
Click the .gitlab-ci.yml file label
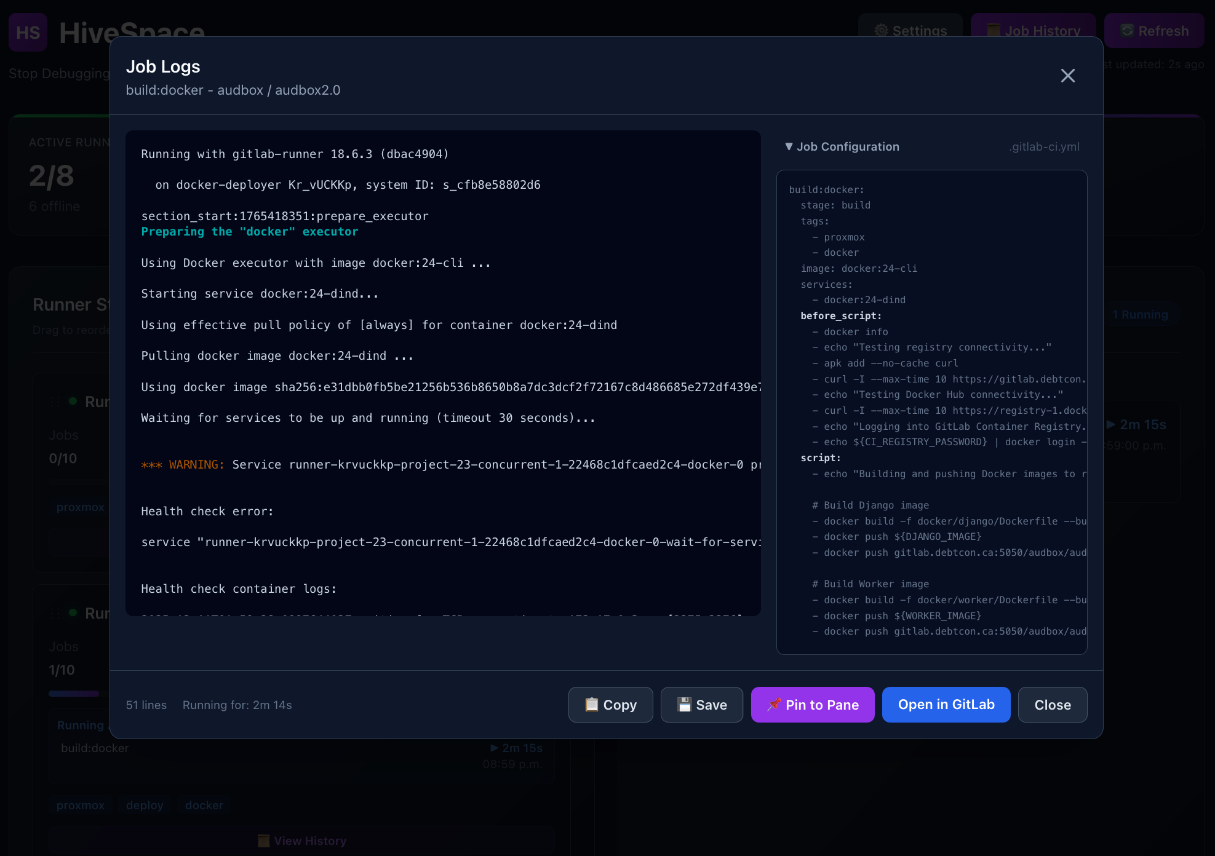coord(1044,146)
